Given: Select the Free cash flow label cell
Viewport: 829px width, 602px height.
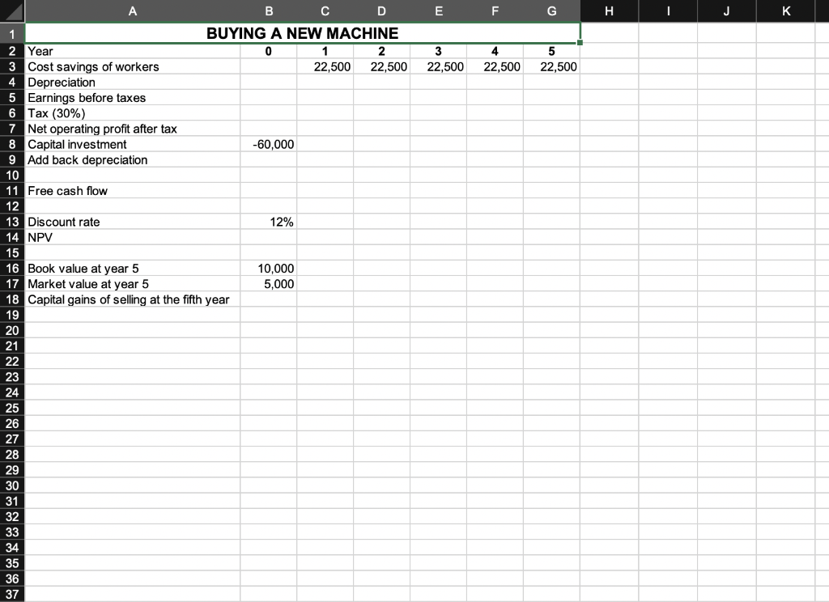Looking at the screenshot, I should click(132, 191).
